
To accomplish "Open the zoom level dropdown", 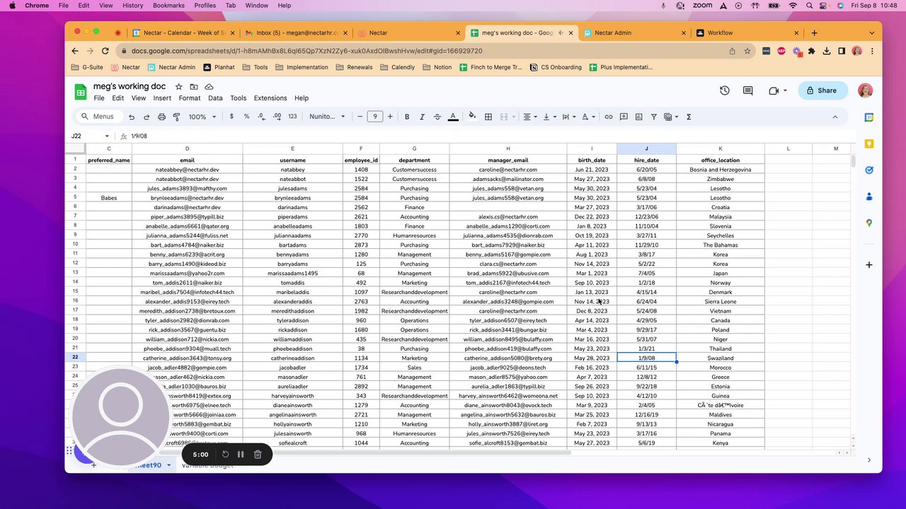I will (x=202, y=117).
